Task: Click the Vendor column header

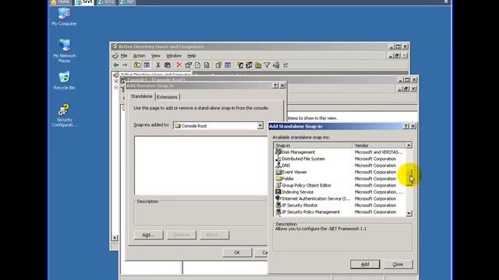Action: 379,145
